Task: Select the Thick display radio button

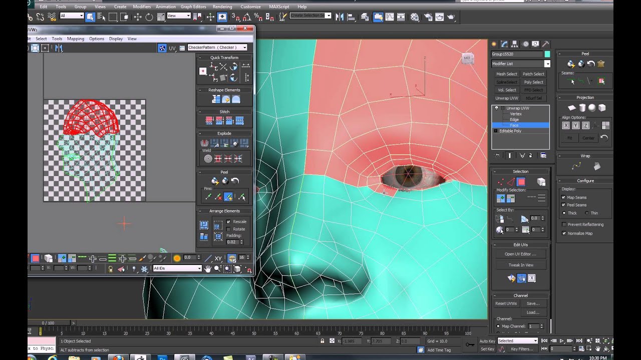Action: click(564, 213)
